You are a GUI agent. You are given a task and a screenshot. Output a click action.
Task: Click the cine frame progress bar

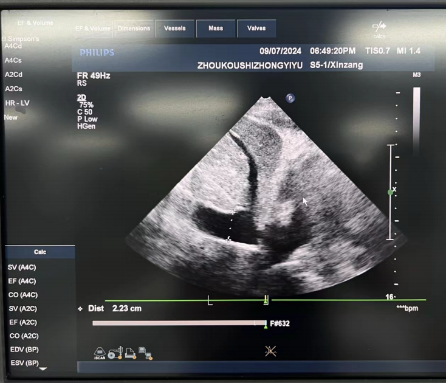179,323
